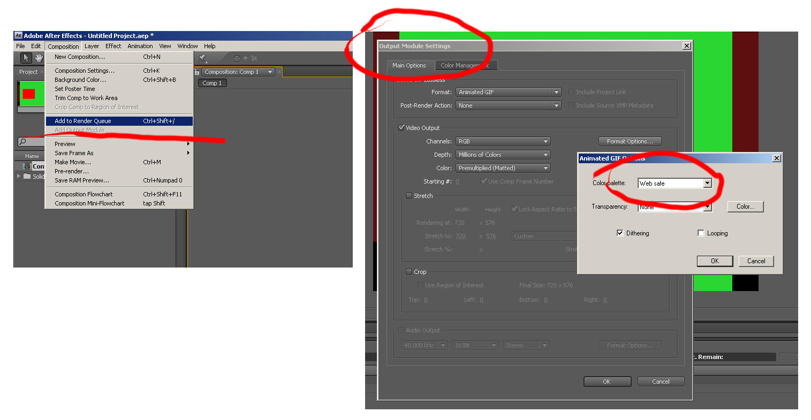811x420 pixels.
Task: Select the Hand tool in toolbar
Action: click(x=39, y=58)
